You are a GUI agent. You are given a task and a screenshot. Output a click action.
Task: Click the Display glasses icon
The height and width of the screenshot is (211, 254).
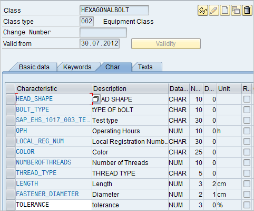(203, 11)
